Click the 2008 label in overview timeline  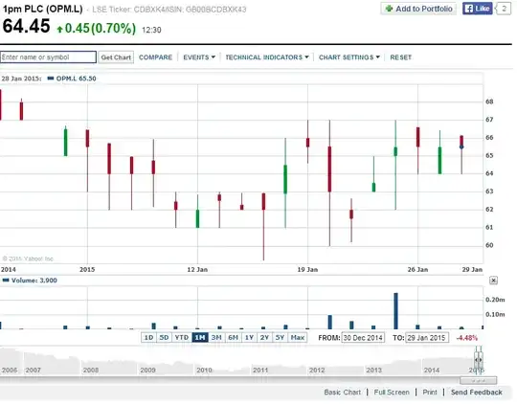(91, 370)
